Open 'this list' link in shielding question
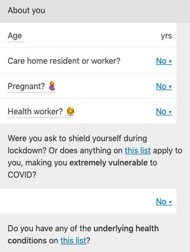This screenshot has width=190, height=252. click(x=138, y=151)
